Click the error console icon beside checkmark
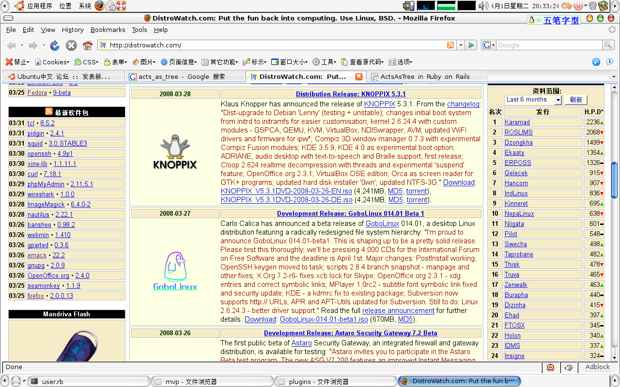The height and width of the screenshot is (387, 620). pyautogui.click(x=609, y=62)
